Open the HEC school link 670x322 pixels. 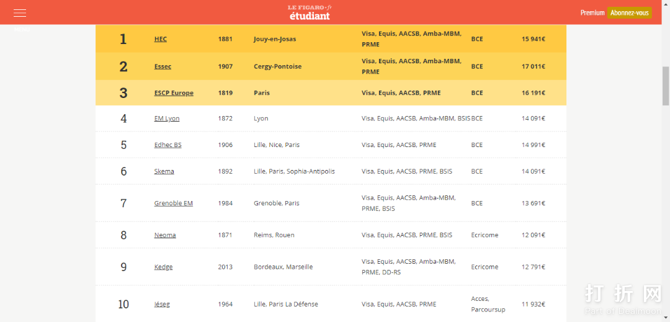coord(160,39)
